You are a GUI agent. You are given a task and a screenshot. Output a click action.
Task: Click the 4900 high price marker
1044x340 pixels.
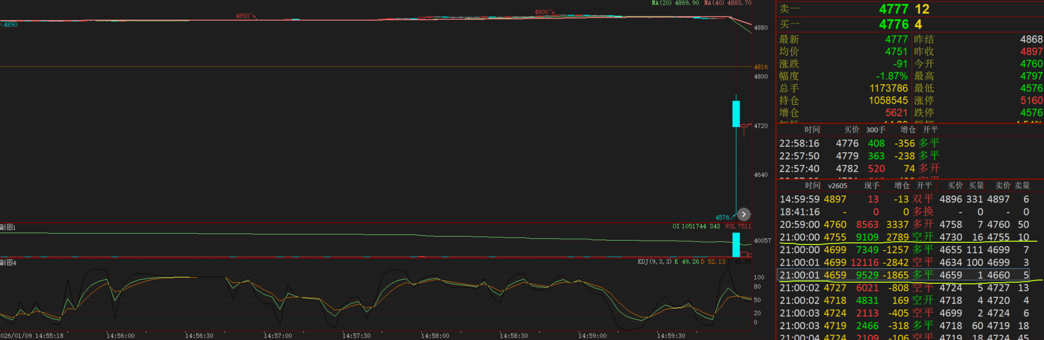click(541, 12)
